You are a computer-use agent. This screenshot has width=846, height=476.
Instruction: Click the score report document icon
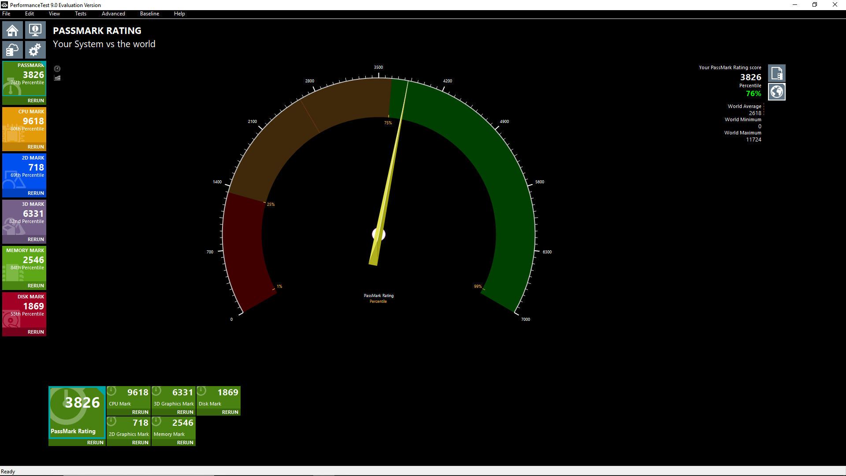[776, 73]
